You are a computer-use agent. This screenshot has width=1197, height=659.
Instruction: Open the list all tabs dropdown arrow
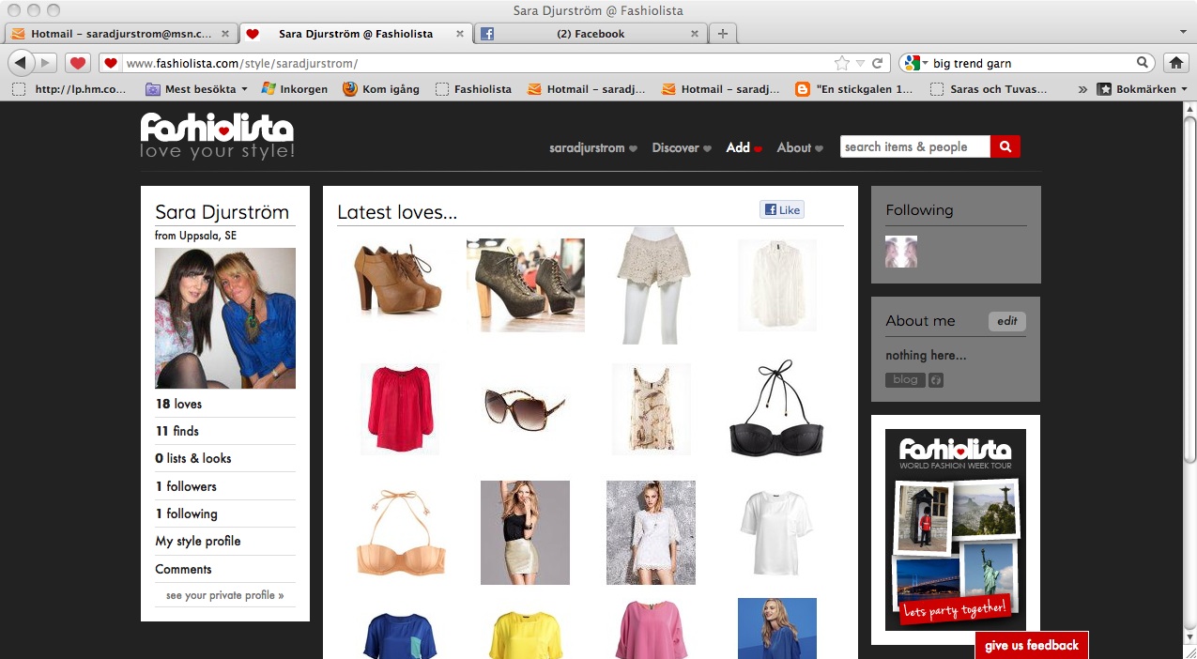click(1183, 33)
